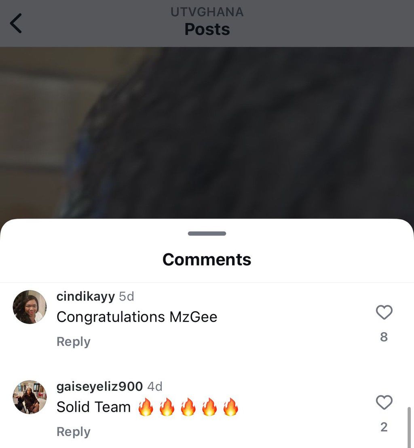Screen dimensions: 414x448
Task: Reply to the Solid Team comment
Action: coord(74,432)
